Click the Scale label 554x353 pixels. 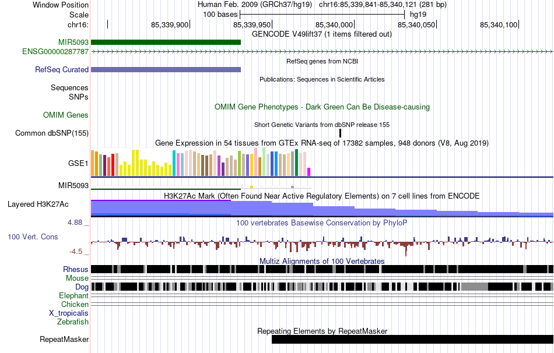(x=79, y=15)
